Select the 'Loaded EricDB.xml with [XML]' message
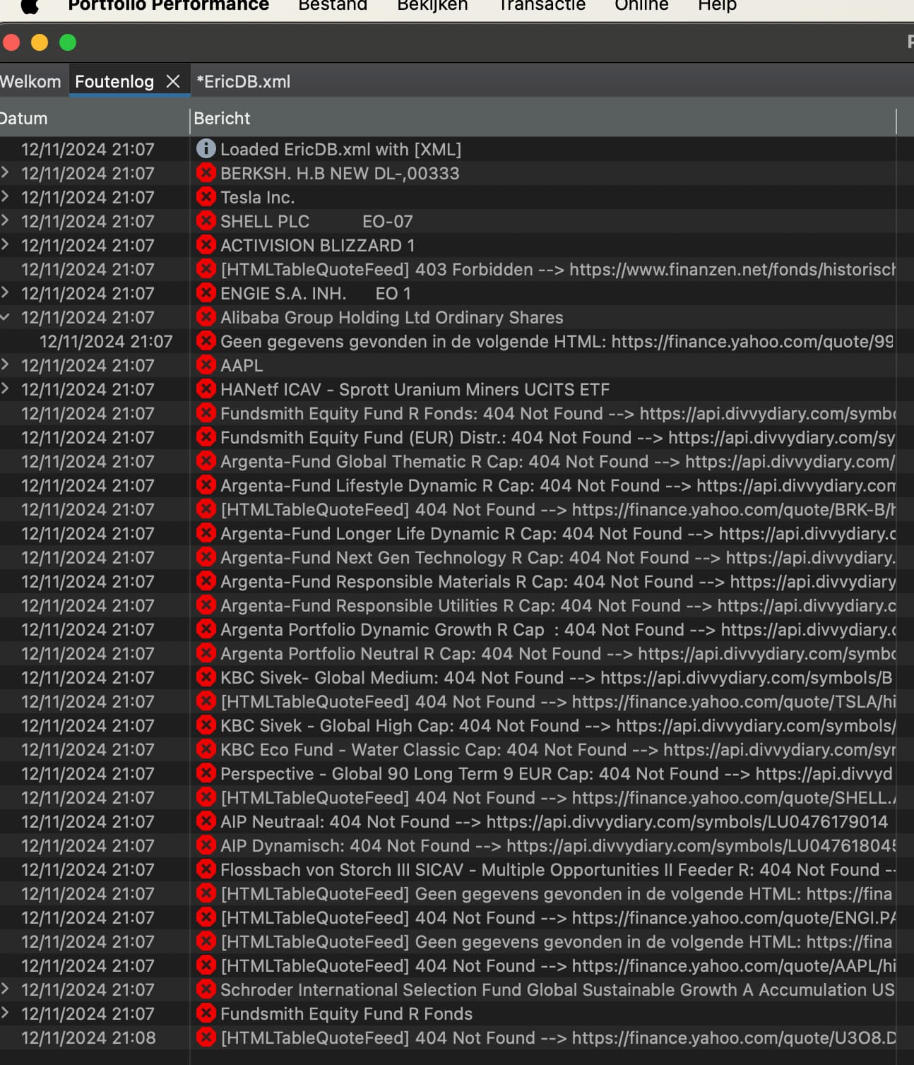914x1065 pixels. click(340, 149)
